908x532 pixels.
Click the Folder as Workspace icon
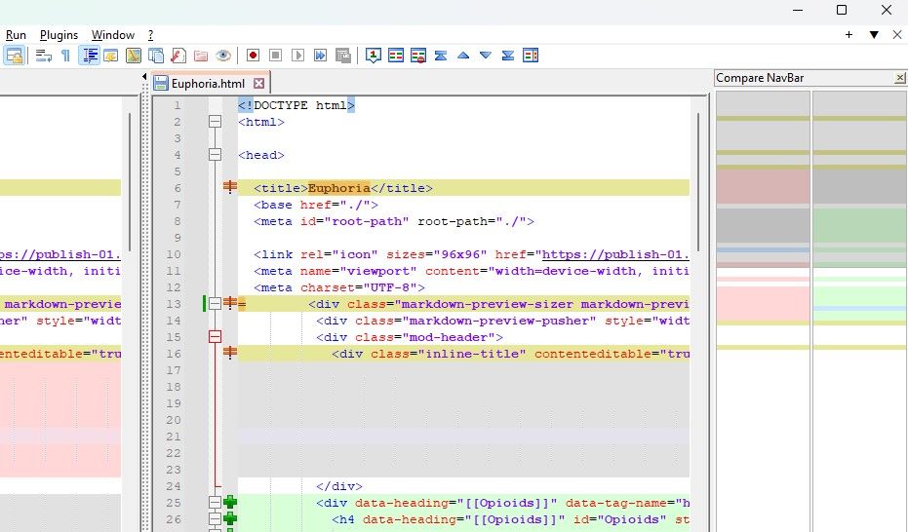pos(201,56)
